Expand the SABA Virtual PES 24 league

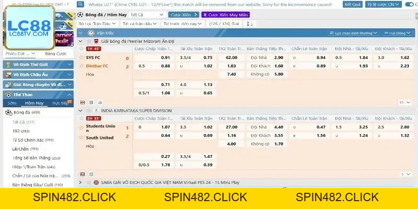(80, 182)
